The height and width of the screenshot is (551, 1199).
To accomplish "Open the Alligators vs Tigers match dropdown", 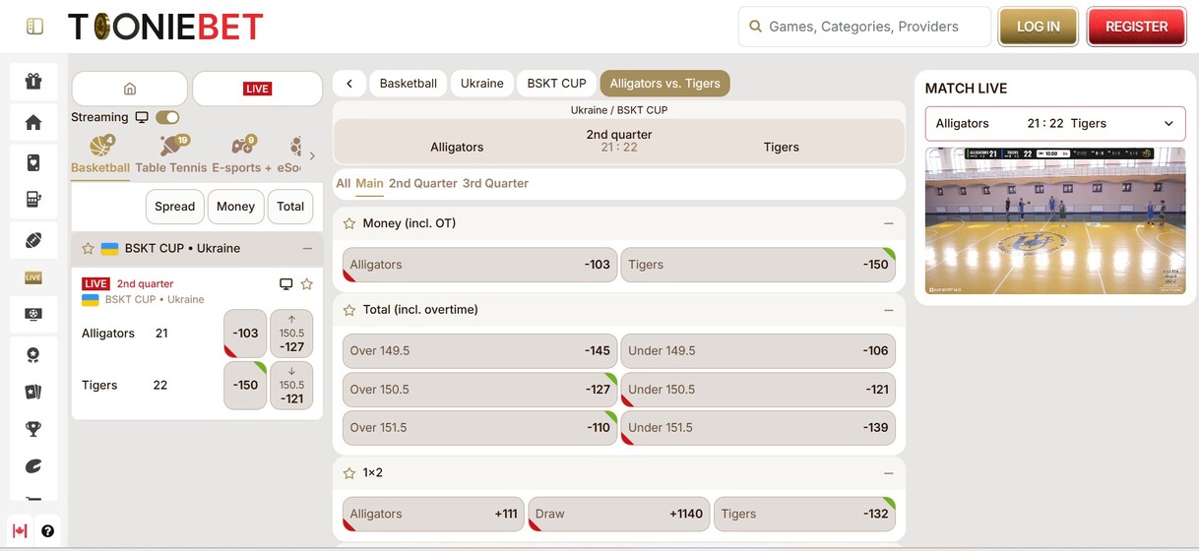I will tap(1054, 124).
